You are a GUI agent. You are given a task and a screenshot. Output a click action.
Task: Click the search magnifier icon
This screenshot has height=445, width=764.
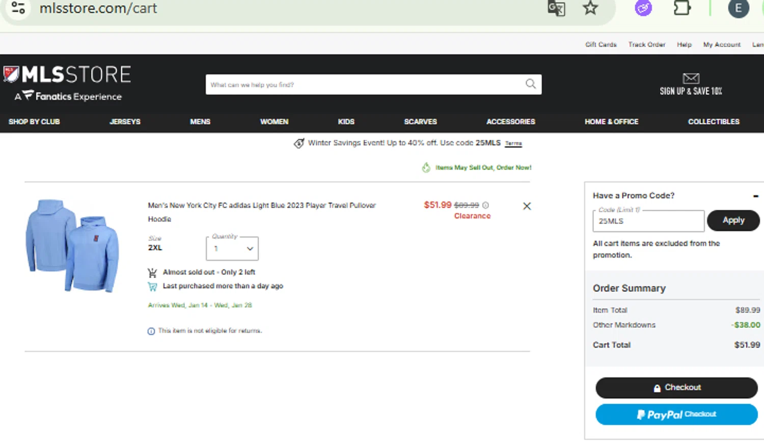click(531, 84)
